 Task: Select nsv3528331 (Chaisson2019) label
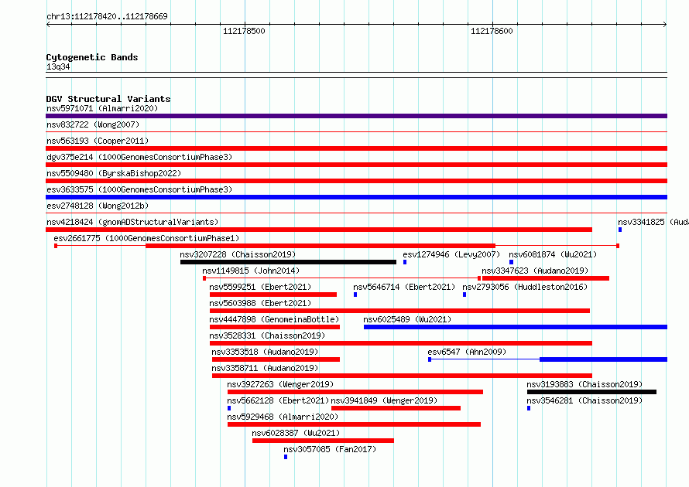(x=267, y=335)
